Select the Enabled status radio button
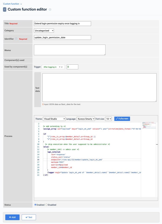162x224 pixels. (35, 205)
